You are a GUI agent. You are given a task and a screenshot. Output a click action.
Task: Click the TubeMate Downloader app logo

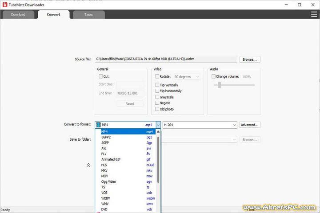(5, 5)
